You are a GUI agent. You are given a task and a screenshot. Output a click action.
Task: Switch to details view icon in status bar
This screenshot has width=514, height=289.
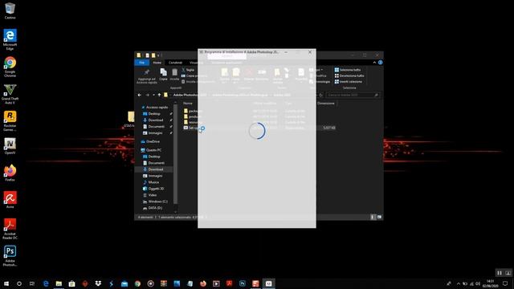click(373, 217)
